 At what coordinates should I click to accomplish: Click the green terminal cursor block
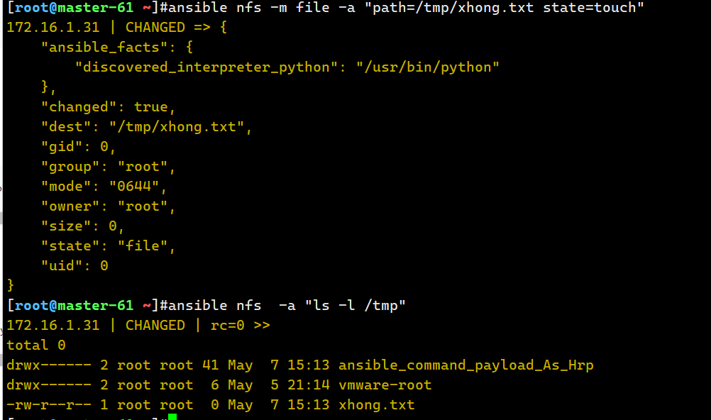pyautogui.click(x=172, y=417)
